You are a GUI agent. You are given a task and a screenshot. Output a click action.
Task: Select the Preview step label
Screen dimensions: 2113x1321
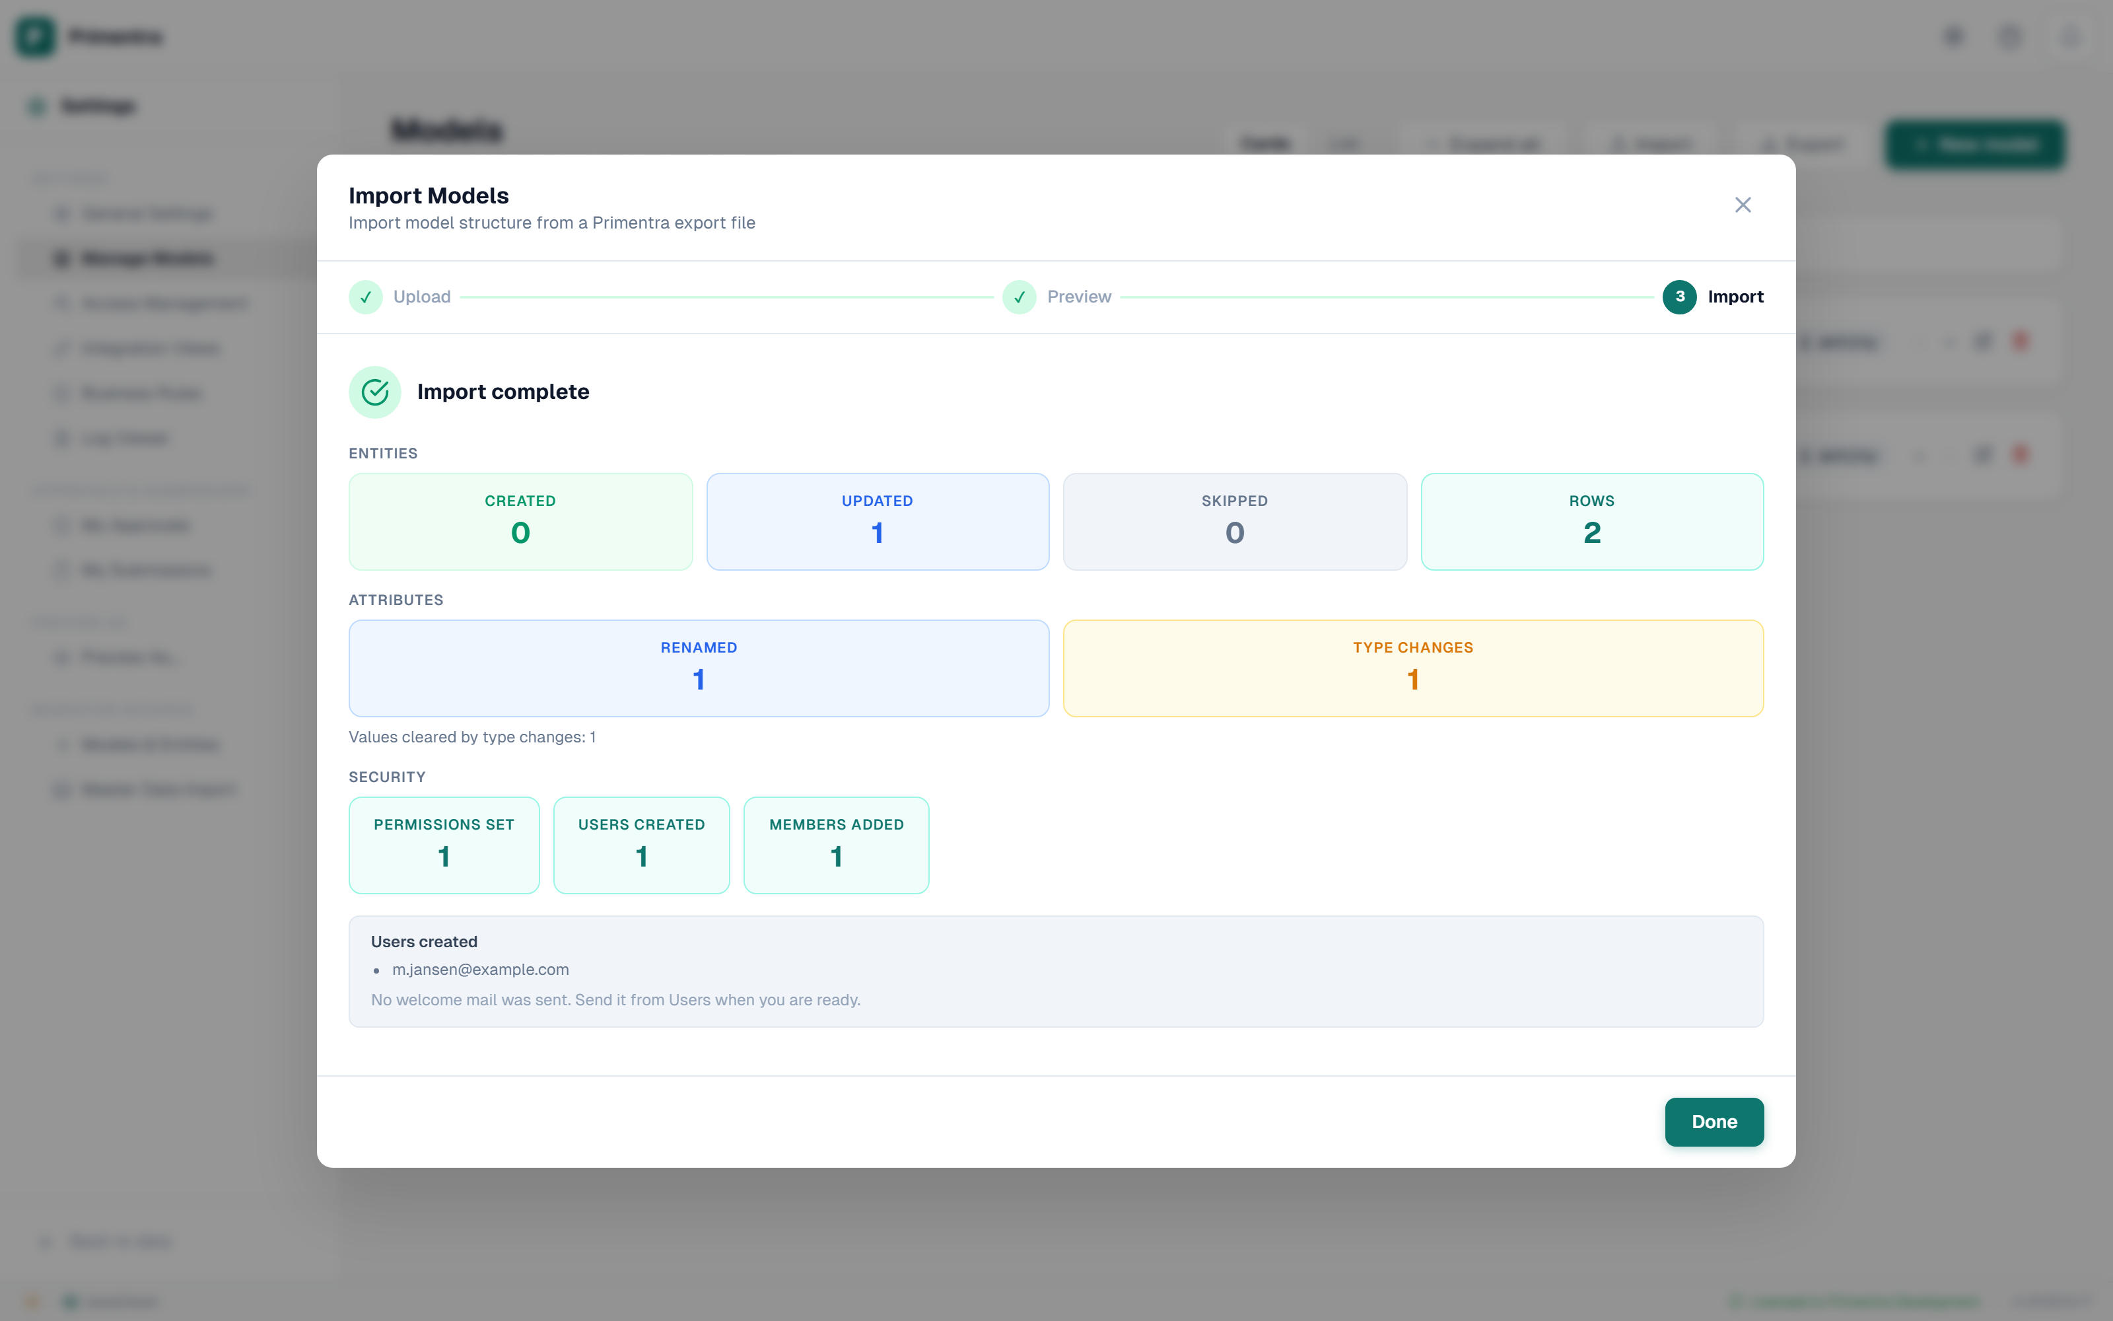click(1079, 297)
